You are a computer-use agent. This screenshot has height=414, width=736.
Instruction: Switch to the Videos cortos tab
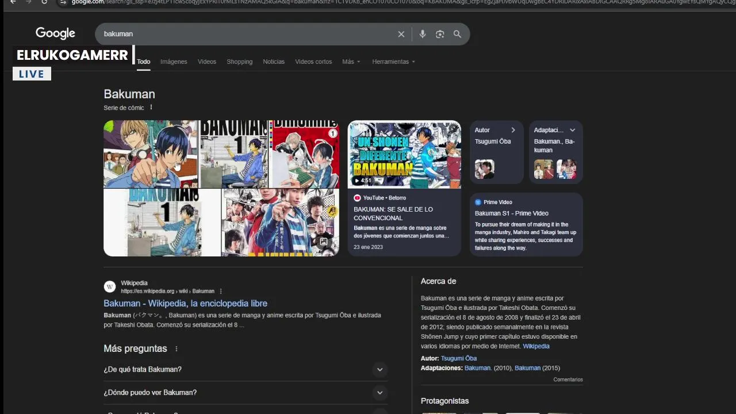pos(313,62)
